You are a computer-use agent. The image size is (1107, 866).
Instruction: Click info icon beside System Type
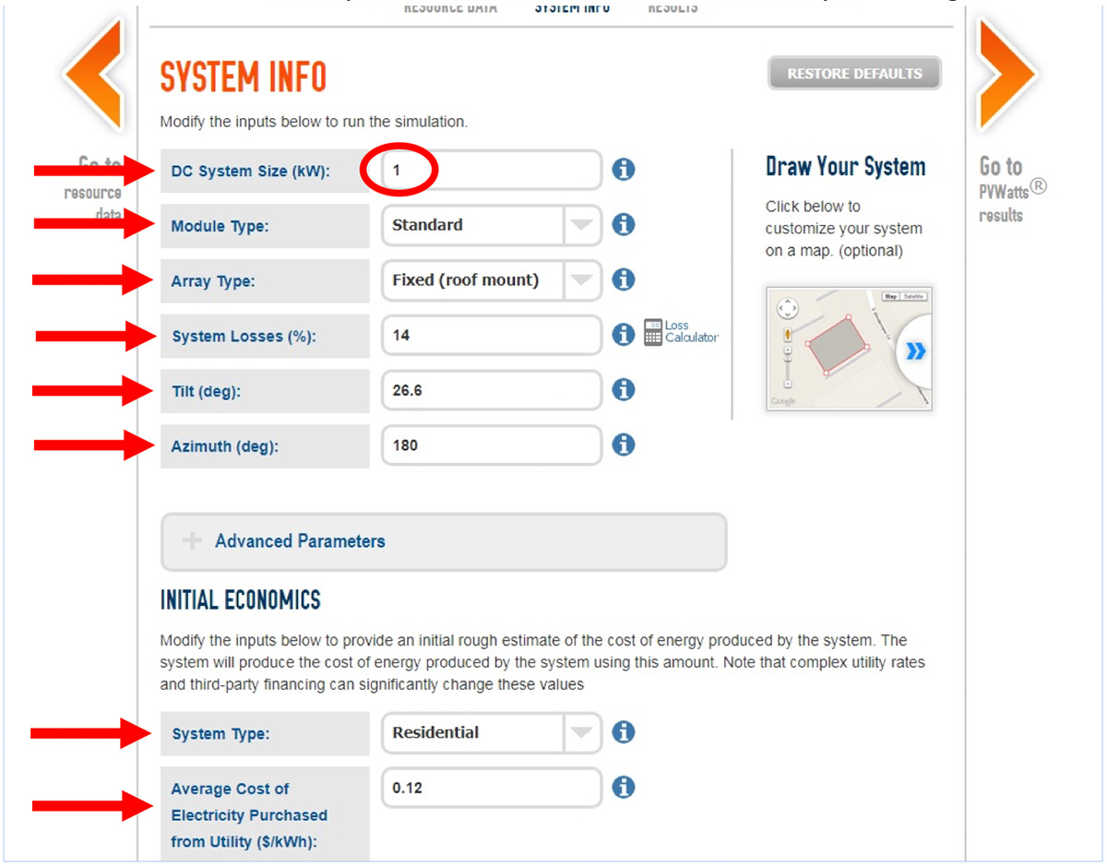[624, 732]
